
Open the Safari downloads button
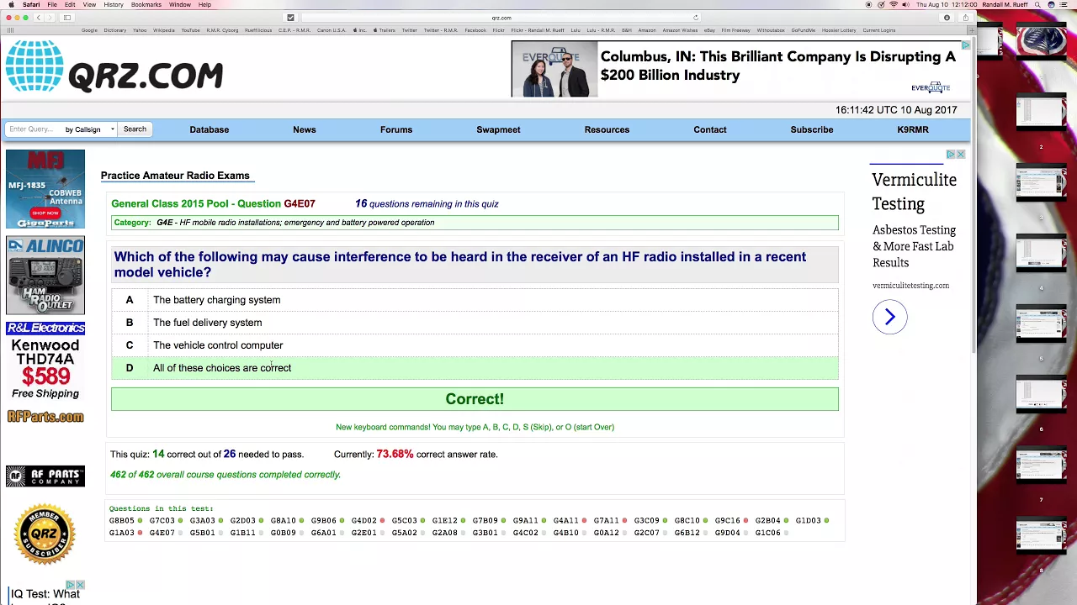(x=947, y=18)
